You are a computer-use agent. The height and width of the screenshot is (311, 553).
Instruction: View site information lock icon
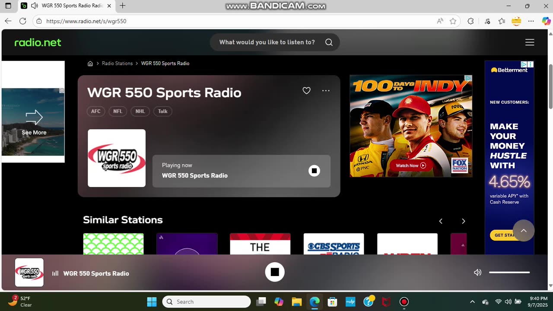pyautogui.click(x=39, y=21)
